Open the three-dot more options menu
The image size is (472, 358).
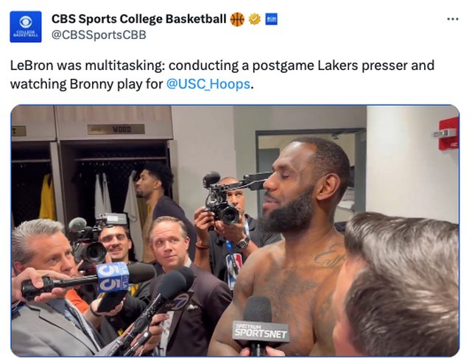(x=452, y=18)
